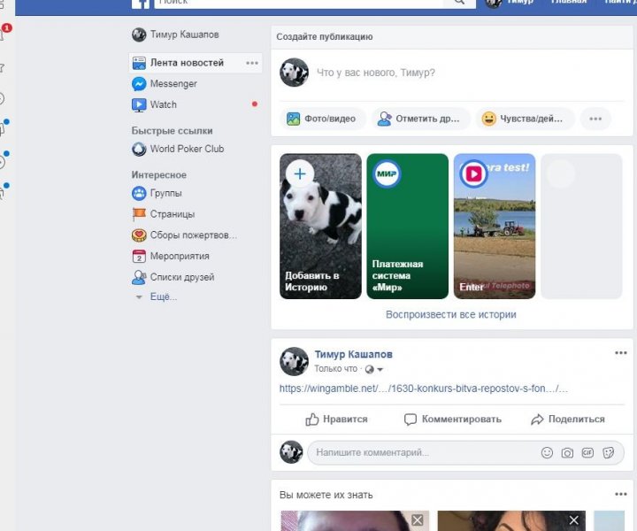
Task: Dismiss the first suggested friend card
Action: [418, 520]
